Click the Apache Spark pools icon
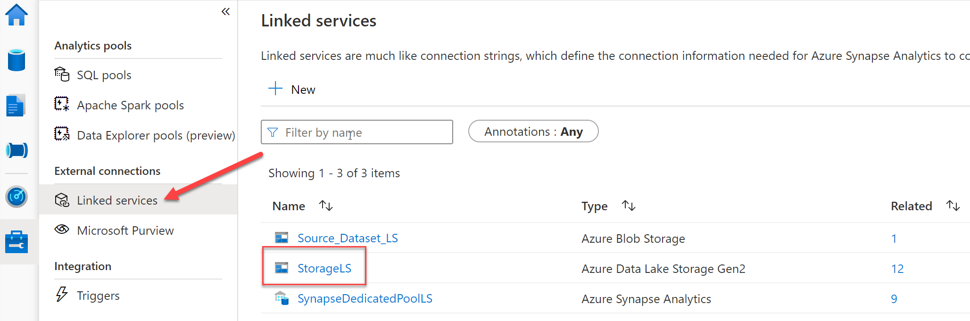Screen dimensions: 970x321 click(x=62, y=104)
